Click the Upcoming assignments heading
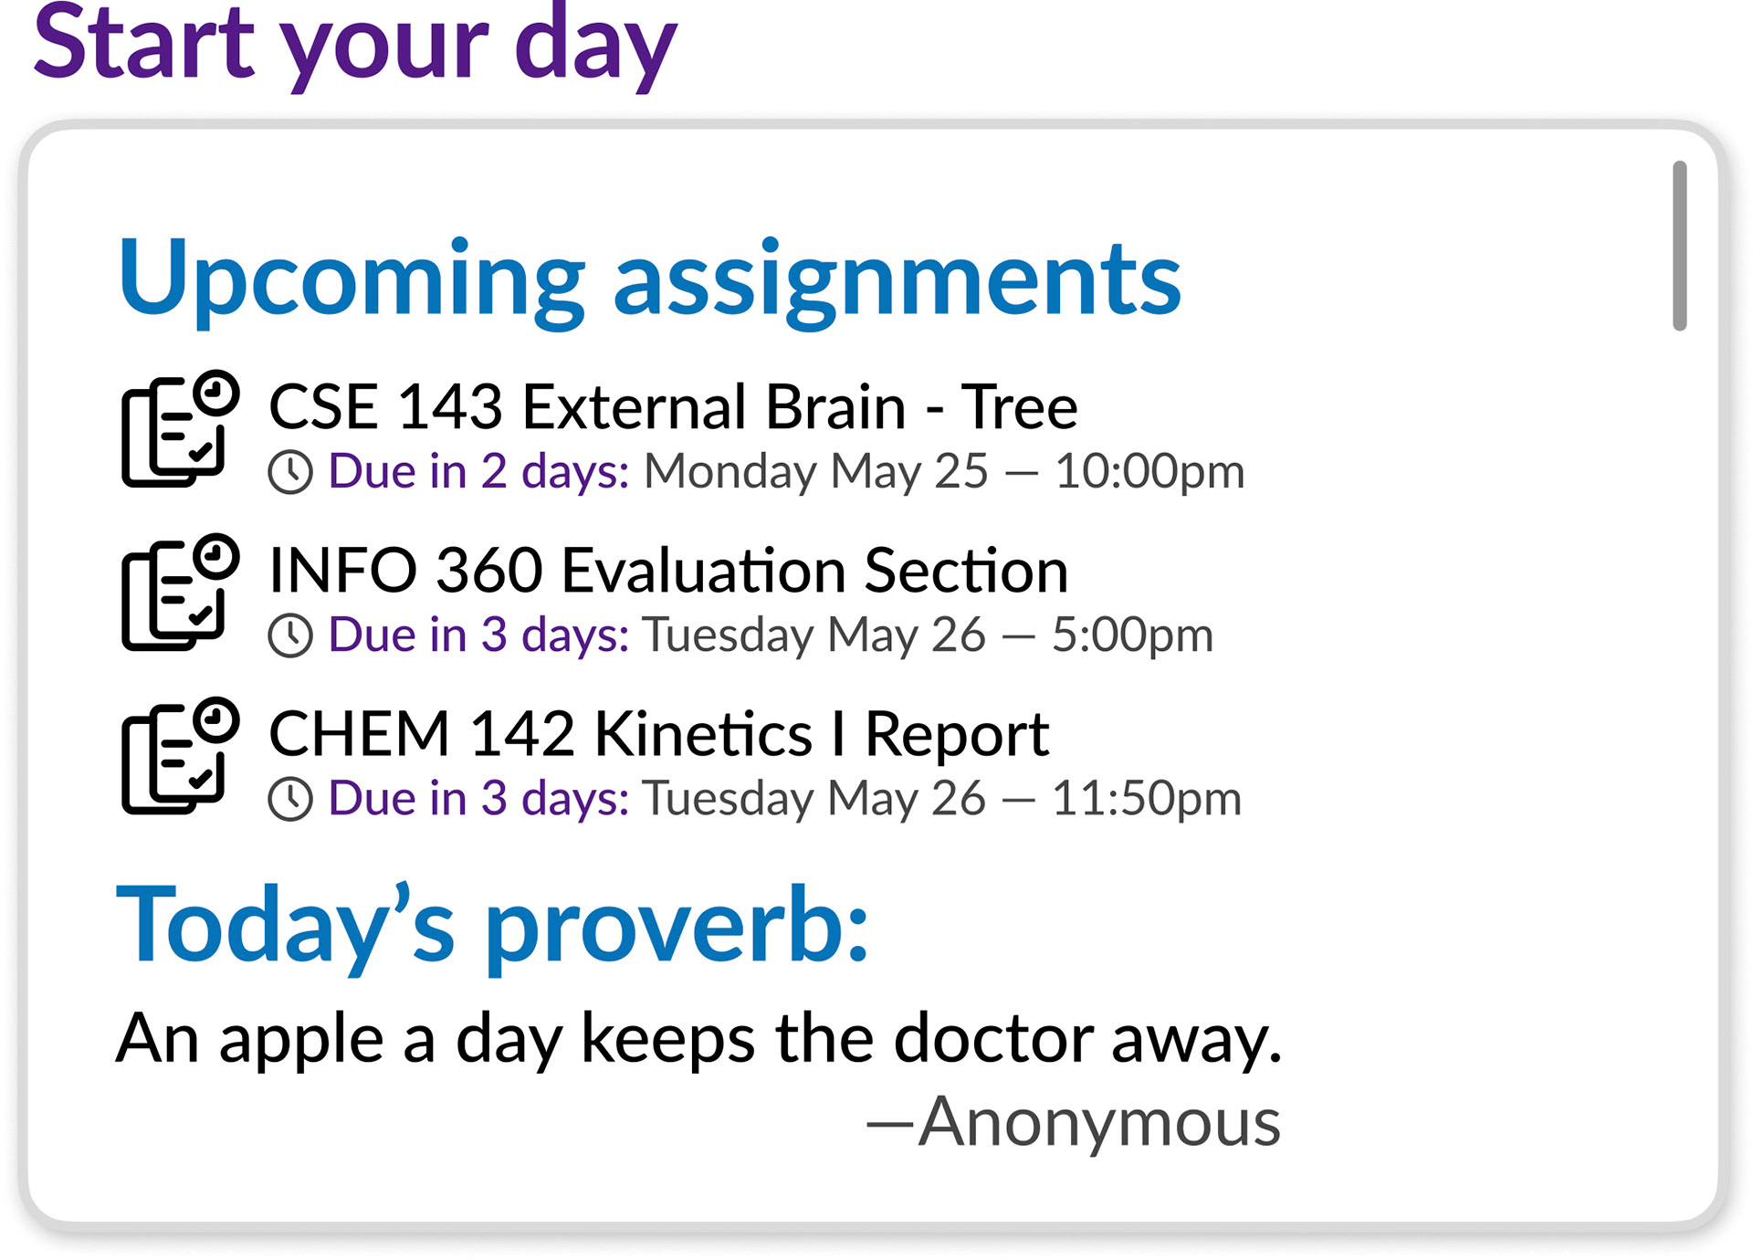This screenshot has height=1260, width=1753. pos(649,280)
